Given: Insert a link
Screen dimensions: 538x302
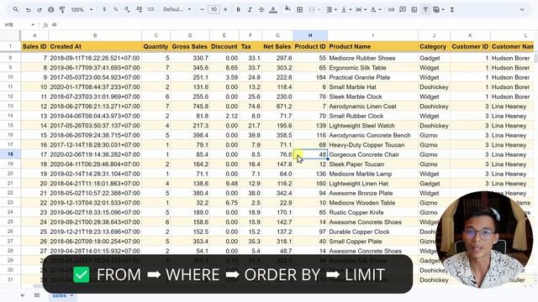Looking at the screenshot, I should (x=391, y=9).
